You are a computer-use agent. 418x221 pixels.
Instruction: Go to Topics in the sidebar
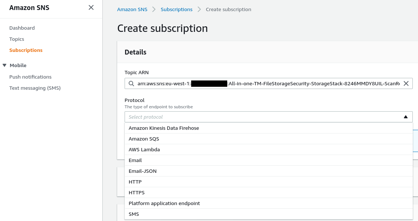click(16, 39)
